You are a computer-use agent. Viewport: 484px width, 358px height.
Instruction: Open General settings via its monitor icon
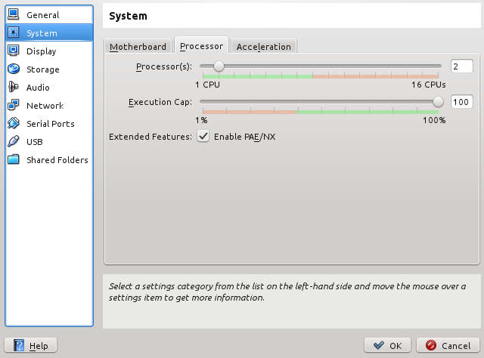[14, 14]
